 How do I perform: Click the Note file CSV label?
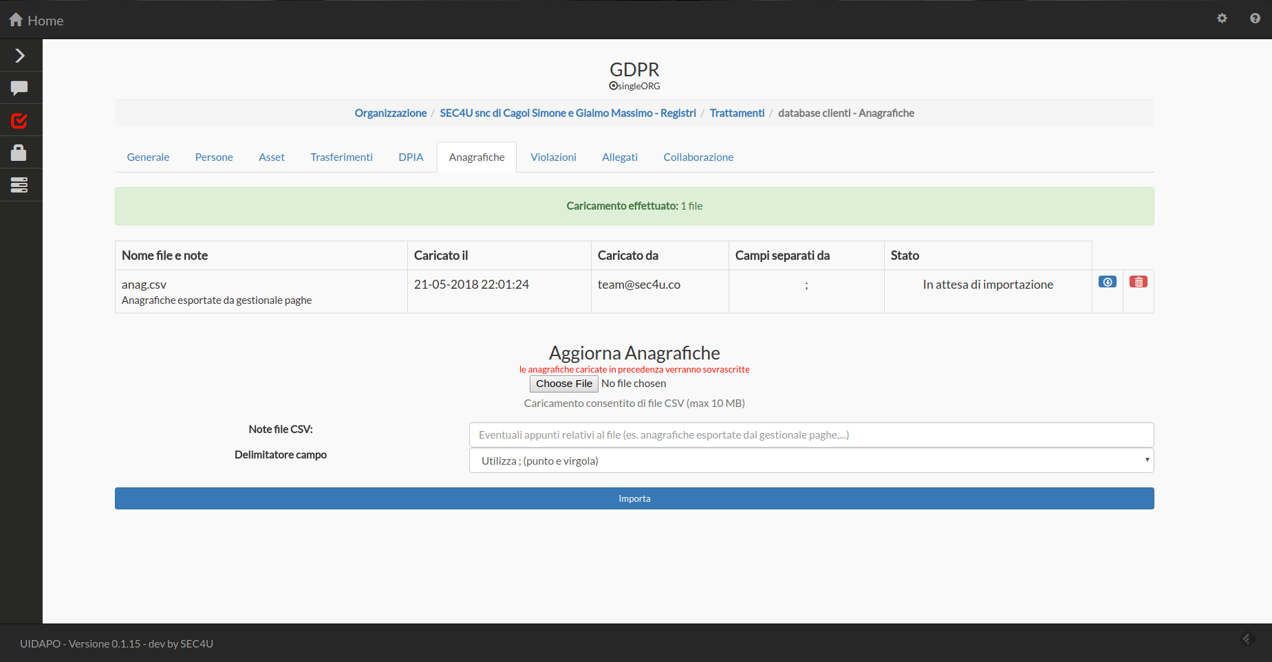pos(281,429)
